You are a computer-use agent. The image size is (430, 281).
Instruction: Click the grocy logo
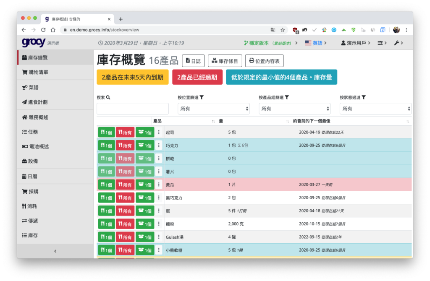click(x=34, y=42)
